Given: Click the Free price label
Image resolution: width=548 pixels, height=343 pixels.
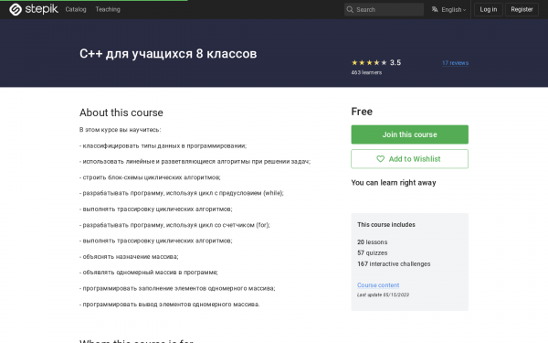Looking at the screenshot, I should [362, 112].
